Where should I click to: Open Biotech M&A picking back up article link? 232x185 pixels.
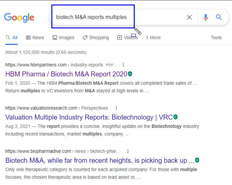(100, 160)
